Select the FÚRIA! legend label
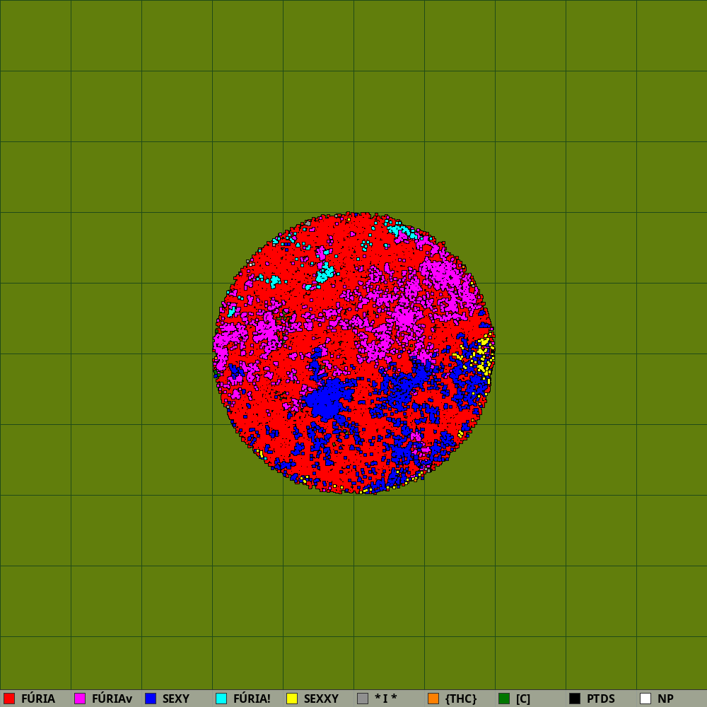Viewport: 707px width, 707px height. tap(252, 699)
